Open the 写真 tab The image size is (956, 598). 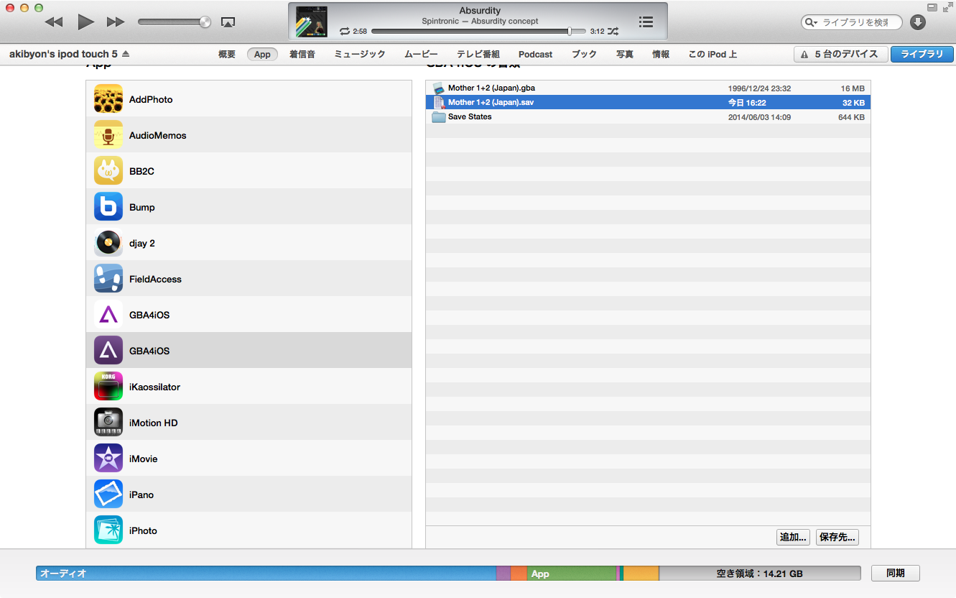625,54
